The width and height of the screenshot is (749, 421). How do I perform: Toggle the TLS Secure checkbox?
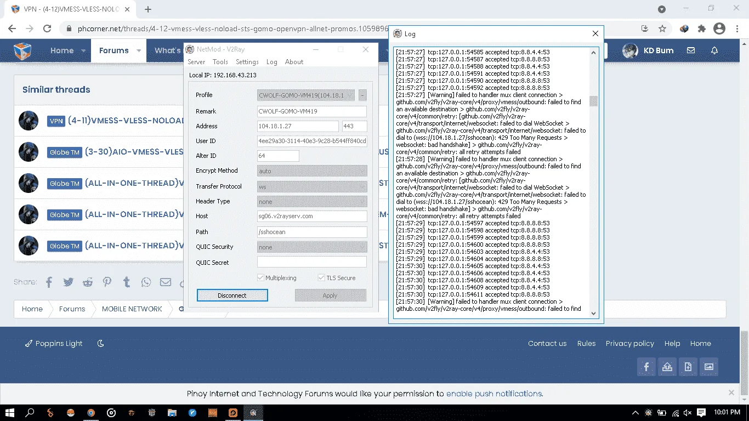[x=321, y=278]
